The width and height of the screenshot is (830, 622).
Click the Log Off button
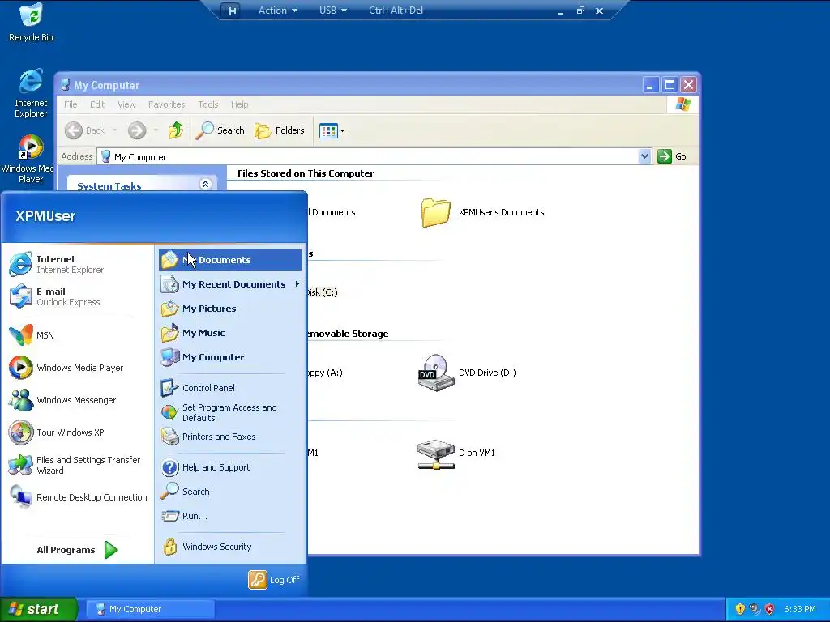click(274, 580)
